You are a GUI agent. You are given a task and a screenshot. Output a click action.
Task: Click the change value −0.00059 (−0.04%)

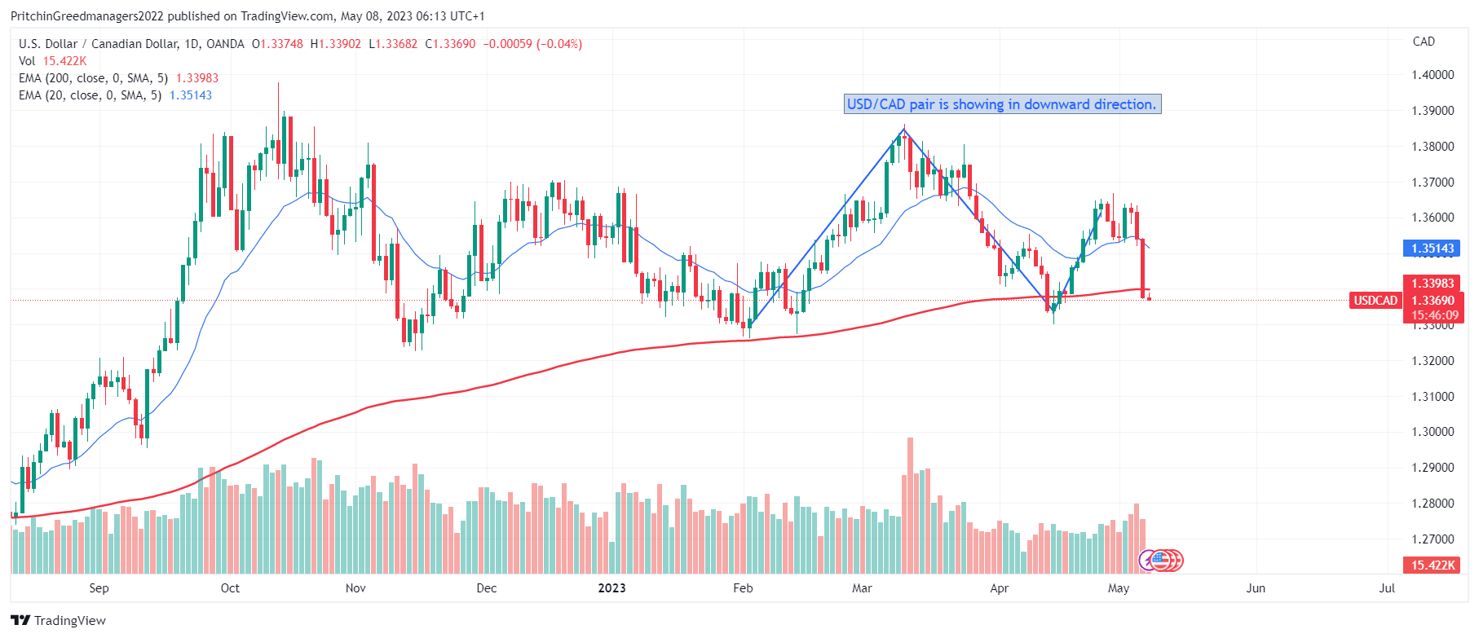click(x=532, y=44)
